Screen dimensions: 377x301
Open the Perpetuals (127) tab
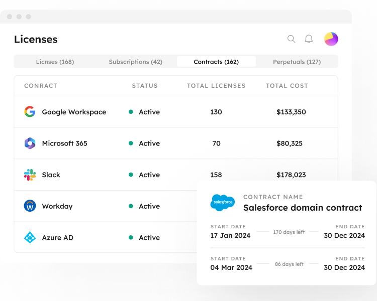pyautogui.click(x=297, y=62)
